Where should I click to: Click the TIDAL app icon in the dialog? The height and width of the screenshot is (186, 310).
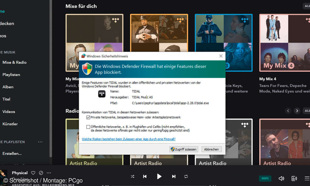[x=102, y=94]
